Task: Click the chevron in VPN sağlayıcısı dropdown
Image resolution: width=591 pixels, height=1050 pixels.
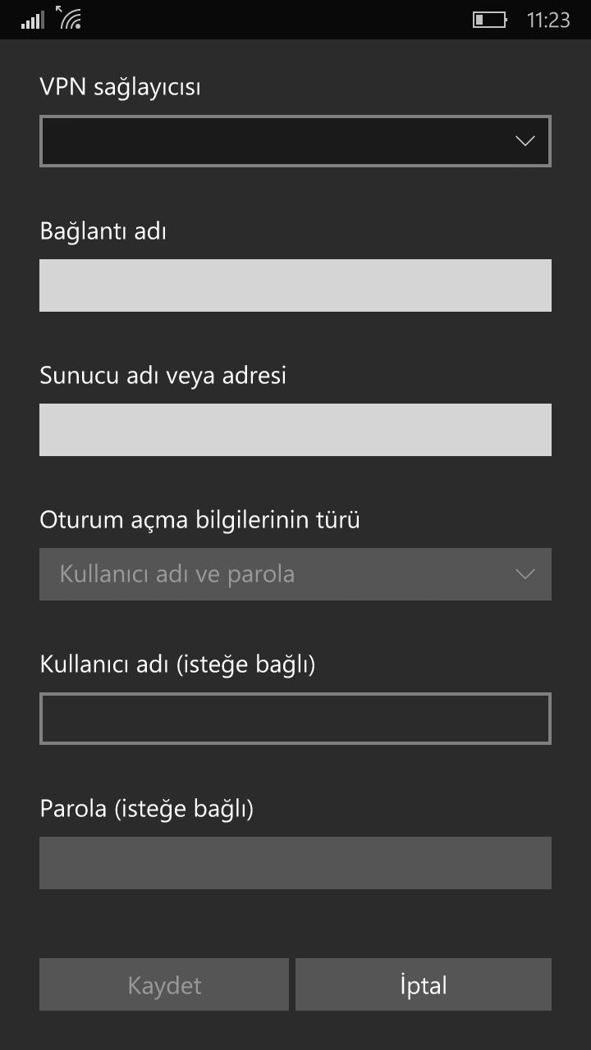Action: pyautogui.click(x=525, y=141)
